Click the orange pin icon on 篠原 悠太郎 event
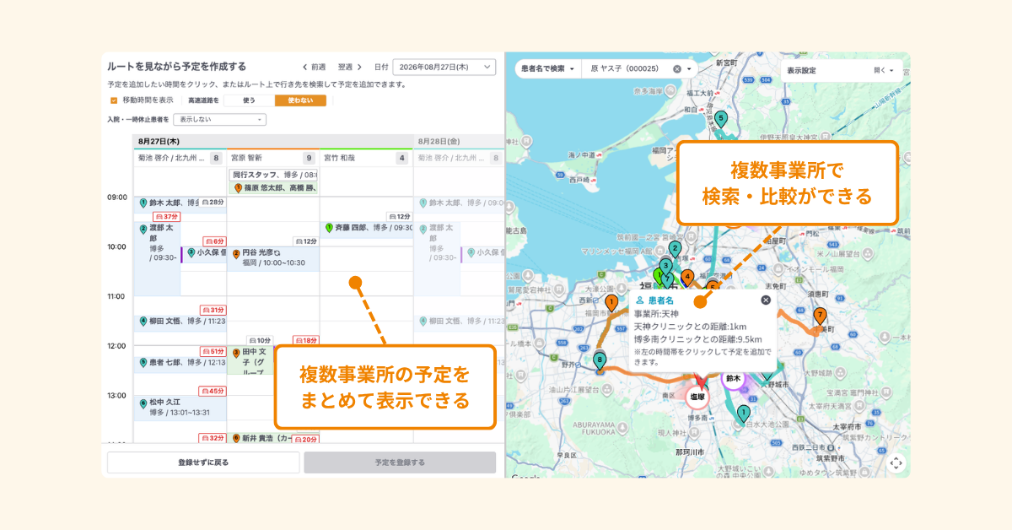The image size is (1012, 530). pyautogui.click(x=238, y=188)
